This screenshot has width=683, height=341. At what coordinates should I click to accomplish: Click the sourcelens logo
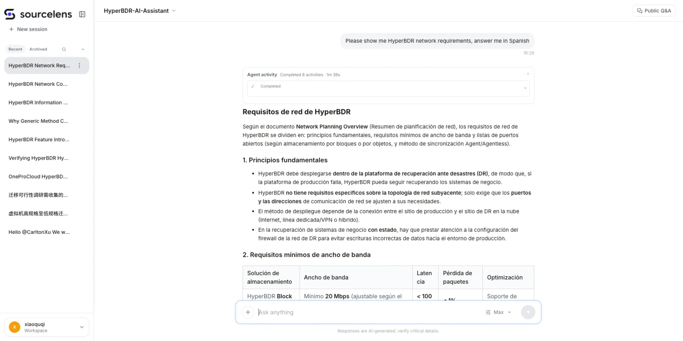[x=38, y=14]
